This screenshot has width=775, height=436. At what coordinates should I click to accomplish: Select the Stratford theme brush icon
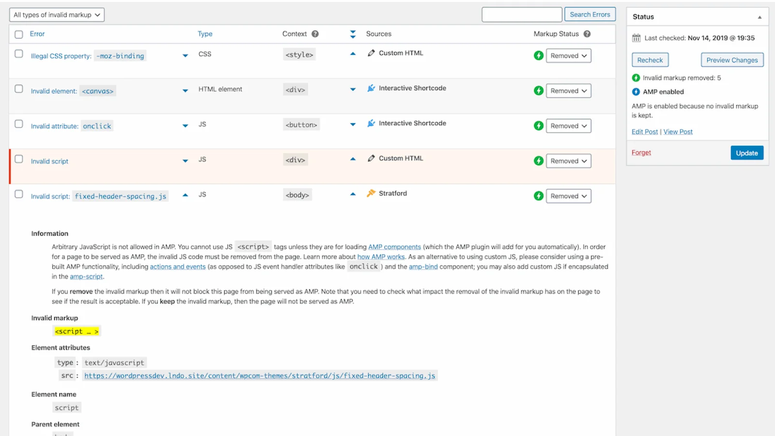point(371,193)
